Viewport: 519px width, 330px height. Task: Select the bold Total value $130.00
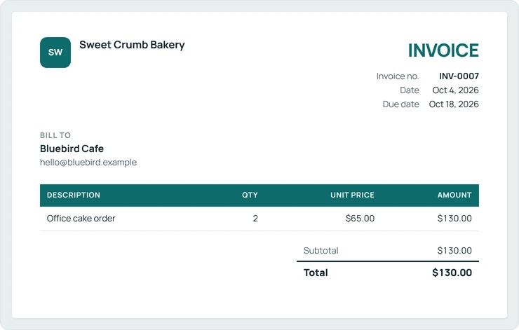452,273
